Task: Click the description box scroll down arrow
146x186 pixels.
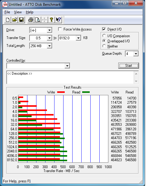Action: 136,81
